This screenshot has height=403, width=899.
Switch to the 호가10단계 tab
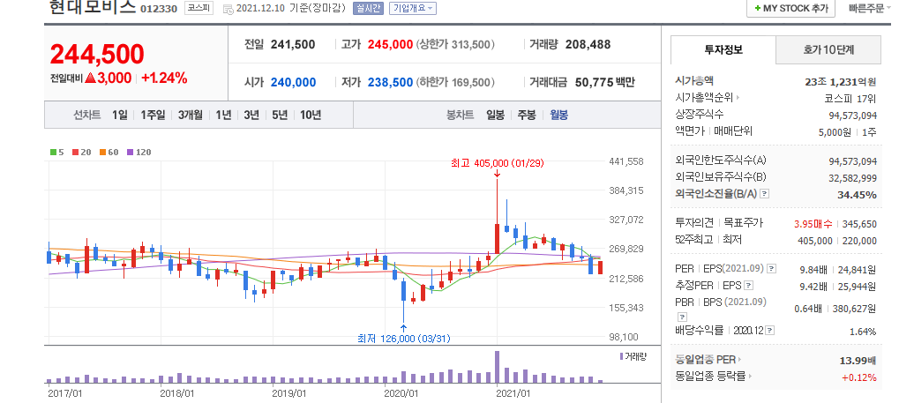(x=828, y=50)
